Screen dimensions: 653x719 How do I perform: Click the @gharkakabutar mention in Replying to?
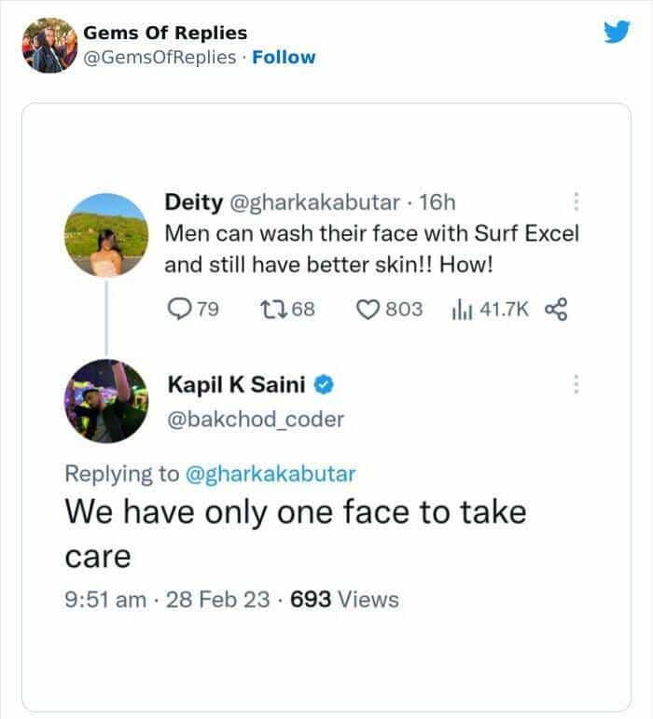coord(271,473)
